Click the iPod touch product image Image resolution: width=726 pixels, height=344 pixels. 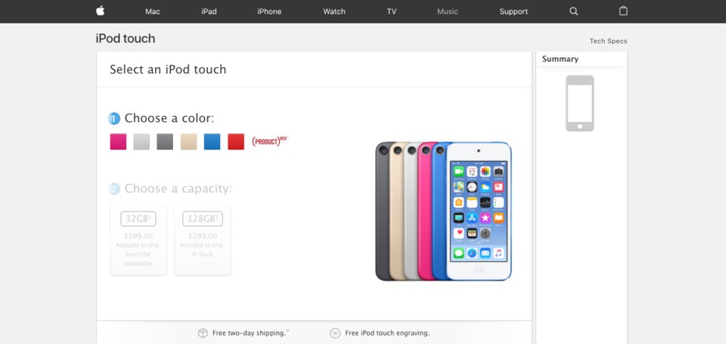click(x=444, y=211)
